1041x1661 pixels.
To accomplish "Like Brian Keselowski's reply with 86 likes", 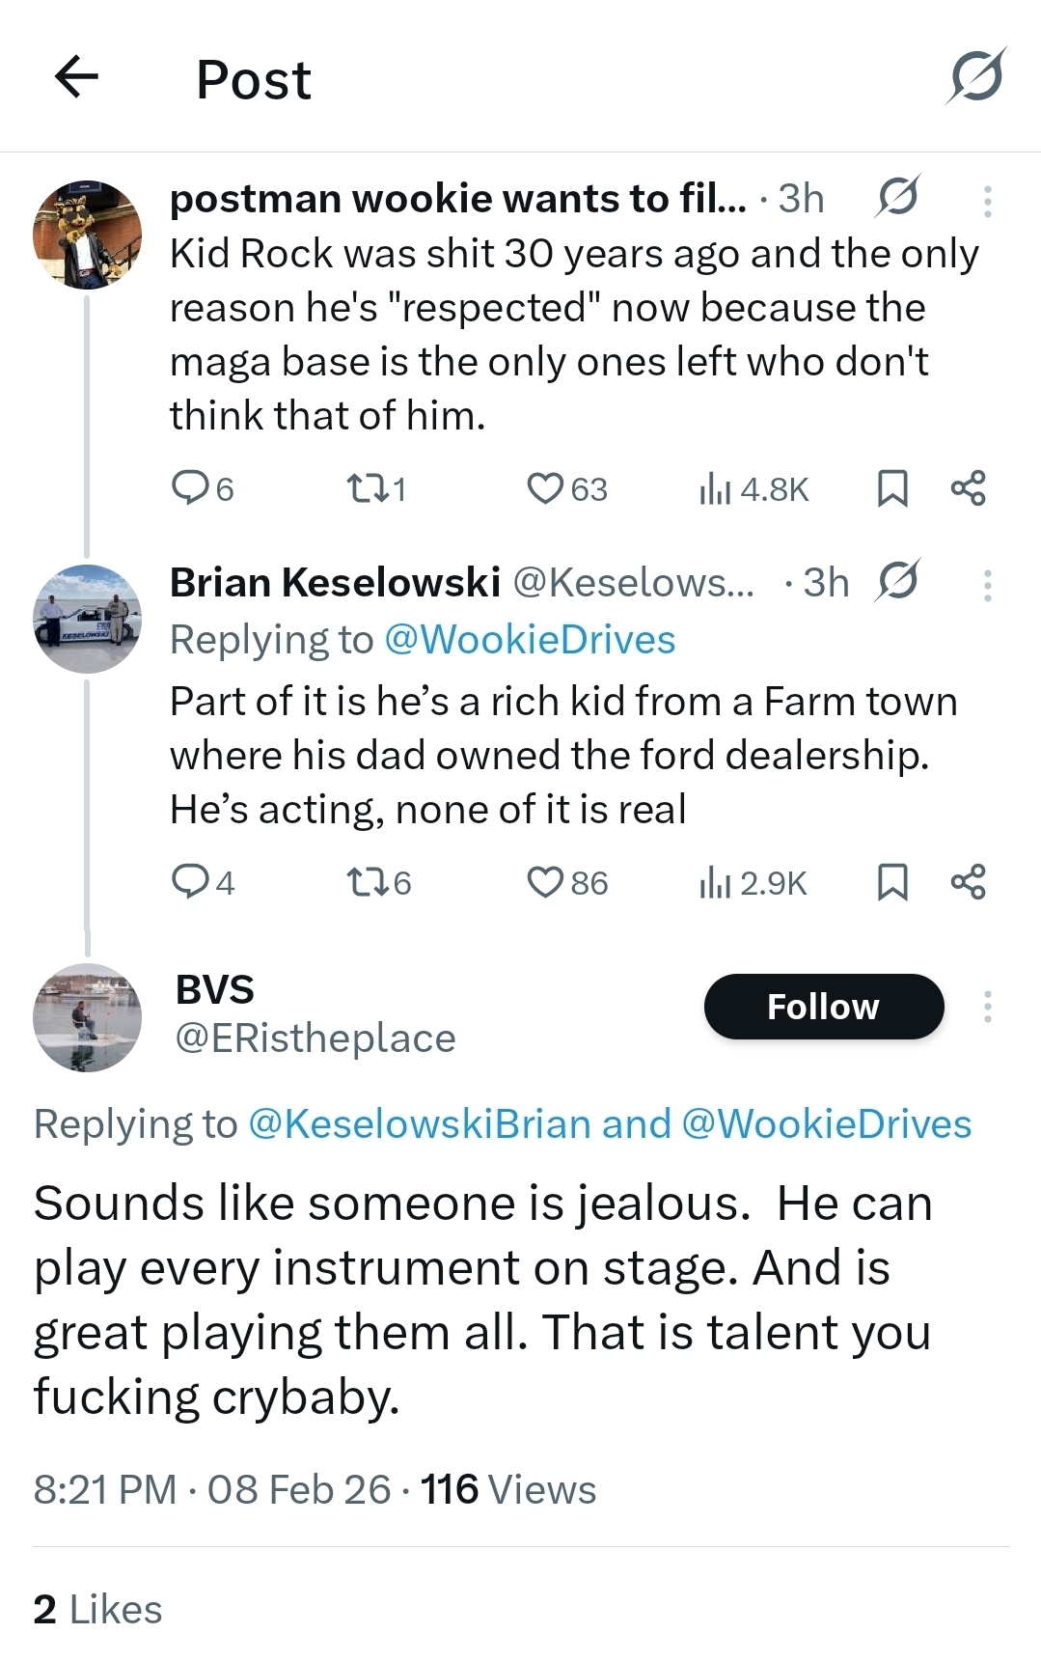I will 545,882.
